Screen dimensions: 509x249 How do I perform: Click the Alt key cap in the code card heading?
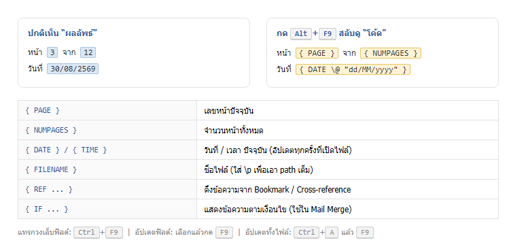click(x=301, y=34)
